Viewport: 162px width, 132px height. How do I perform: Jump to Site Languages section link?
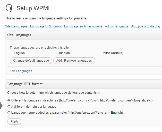[x=16, y=26]
